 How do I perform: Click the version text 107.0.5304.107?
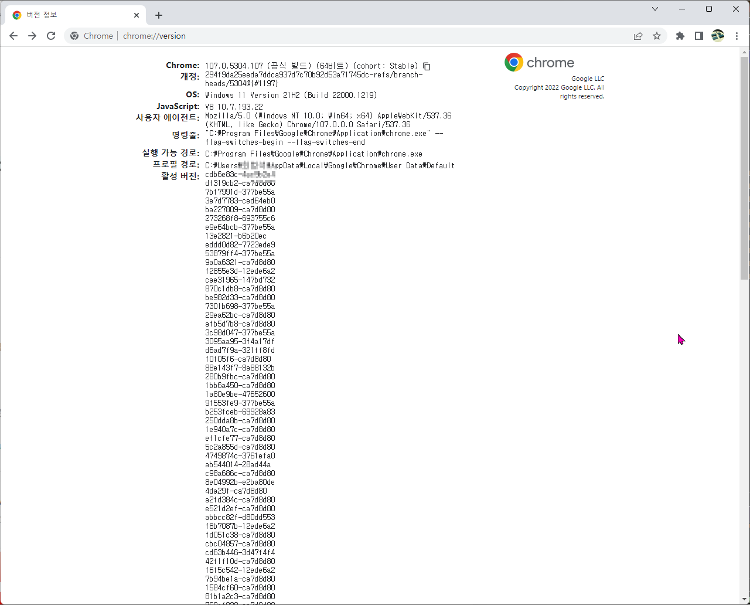(234, 66)
